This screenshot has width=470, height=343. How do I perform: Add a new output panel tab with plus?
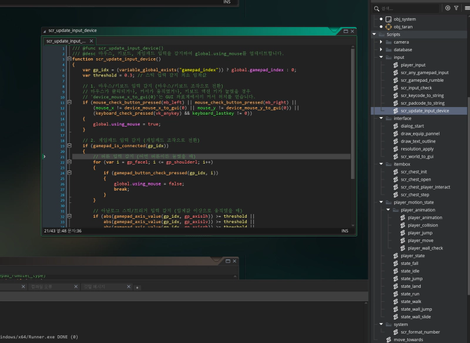click(x=137, y=288)
